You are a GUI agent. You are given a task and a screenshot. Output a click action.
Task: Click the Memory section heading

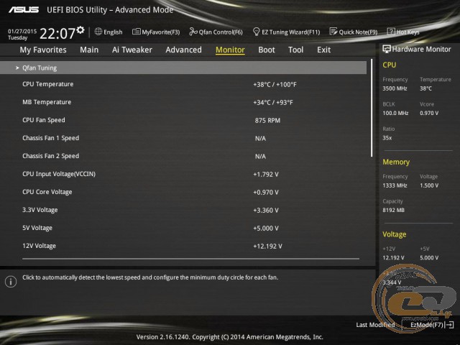396,162
